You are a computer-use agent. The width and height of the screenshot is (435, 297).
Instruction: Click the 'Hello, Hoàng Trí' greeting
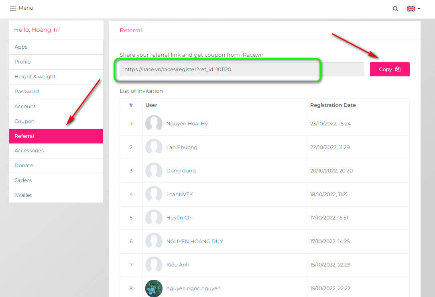(x=37, y=30)
